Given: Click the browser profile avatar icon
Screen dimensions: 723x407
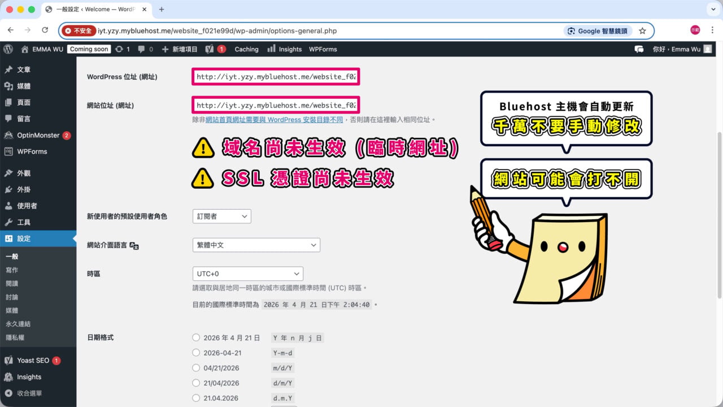Looking at the screenshot, I should click(695, 31).
